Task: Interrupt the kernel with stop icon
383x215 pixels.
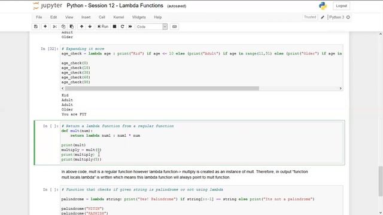Action: coord(114,26)
